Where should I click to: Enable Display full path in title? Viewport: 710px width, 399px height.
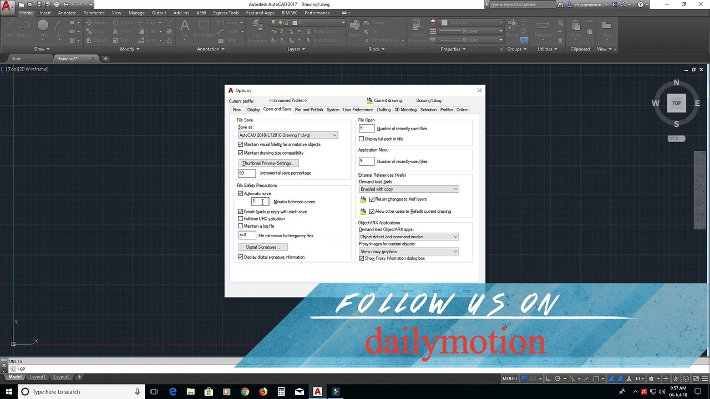point(362,139)
